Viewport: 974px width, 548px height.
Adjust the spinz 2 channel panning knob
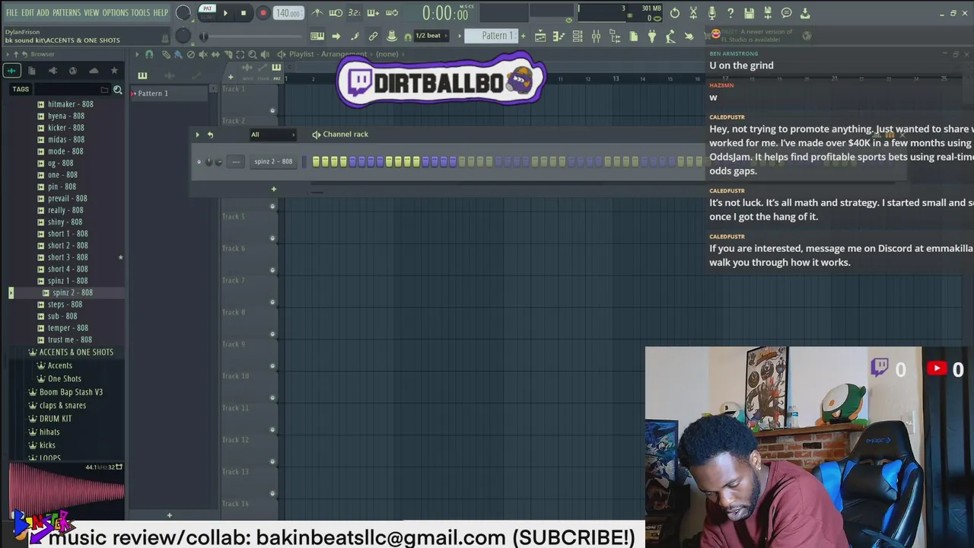tap(209, 161)
